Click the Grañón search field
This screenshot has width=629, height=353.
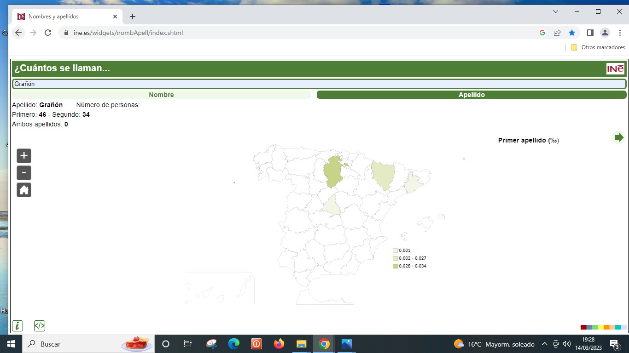point(319,84)
